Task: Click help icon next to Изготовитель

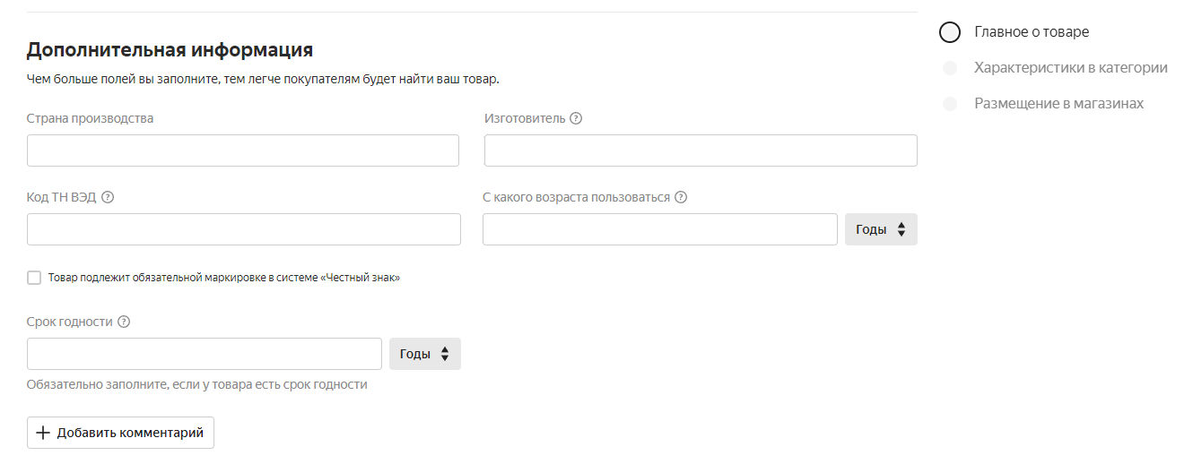Action: point(576,118)
